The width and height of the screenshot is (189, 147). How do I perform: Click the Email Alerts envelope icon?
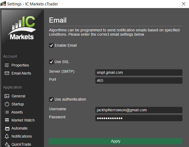[7, 73]
